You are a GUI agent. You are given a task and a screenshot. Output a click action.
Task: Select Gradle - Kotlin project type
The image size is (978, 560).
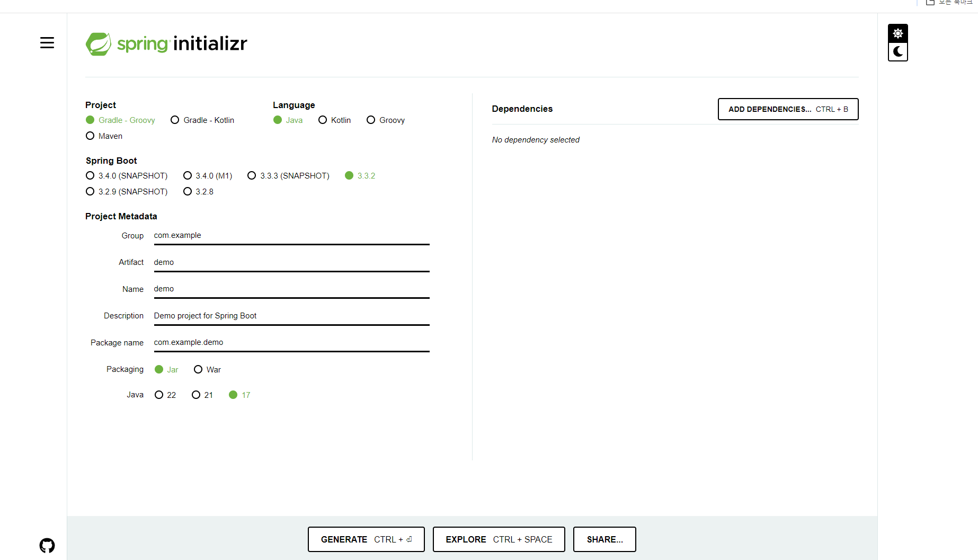(x=202, y=120)
